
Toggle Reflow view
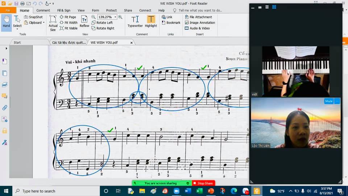click(x=84, y=21)
